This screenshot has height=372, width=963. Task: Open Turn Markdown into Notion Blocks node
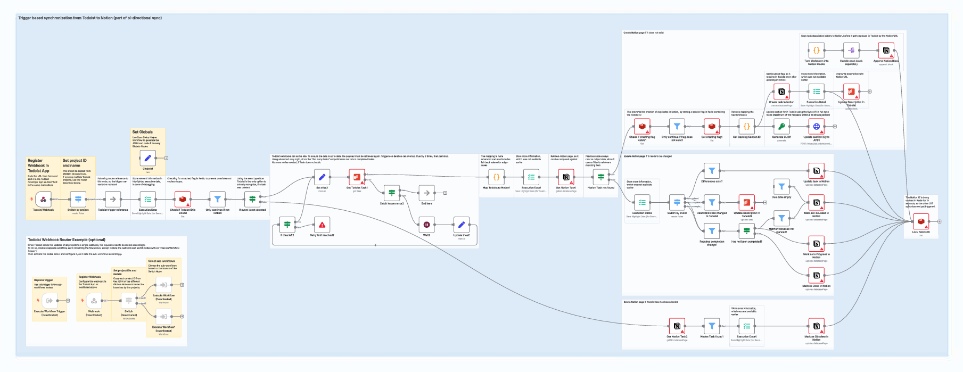tap(817, 51)
